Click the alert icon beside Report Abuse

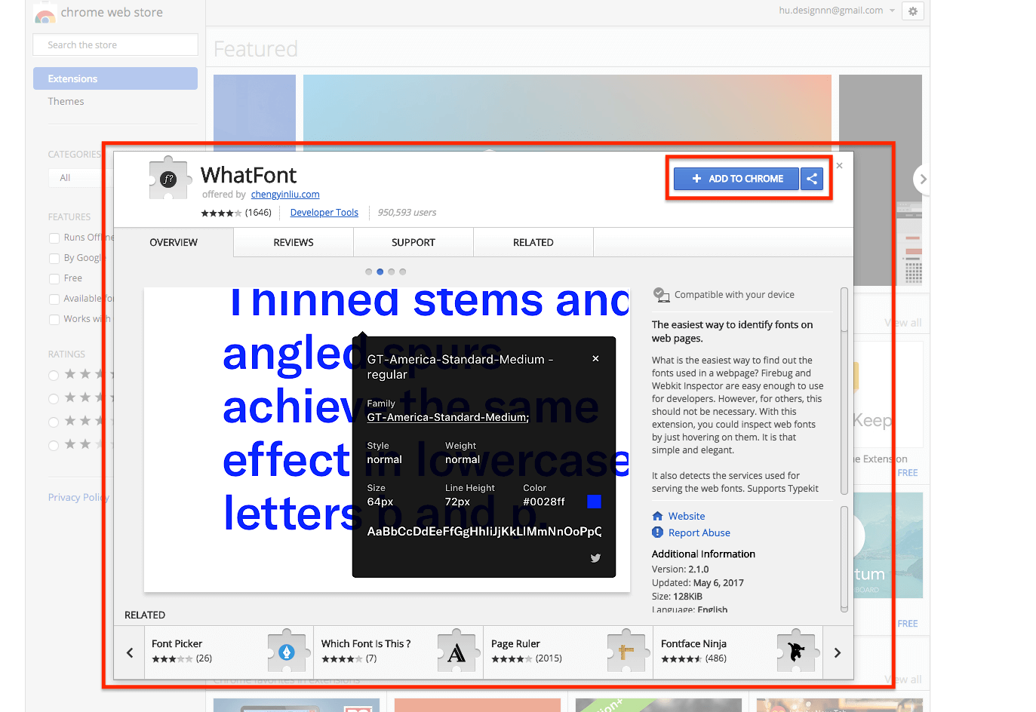[x=657, y=532]
